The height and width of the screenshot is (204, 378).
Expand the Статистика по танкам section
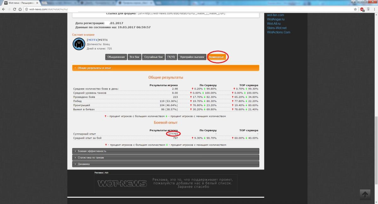tap(166, 158)
